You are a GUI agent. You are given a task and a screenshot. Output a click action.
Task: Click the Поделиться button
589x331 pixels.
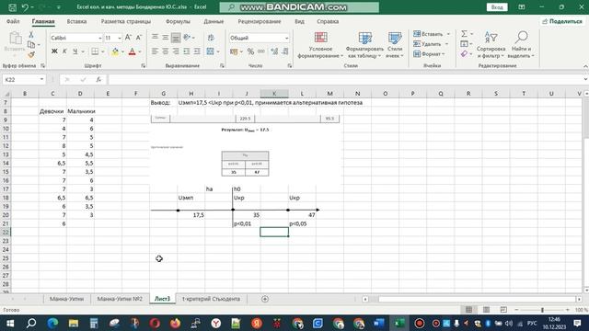562,21
